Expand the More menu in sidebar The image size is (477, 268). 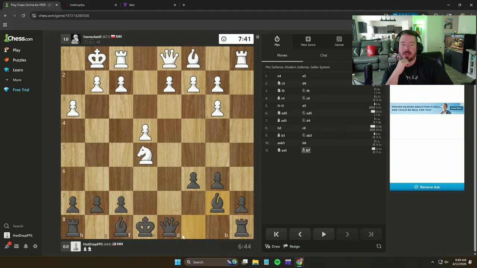tap(13, 80)
